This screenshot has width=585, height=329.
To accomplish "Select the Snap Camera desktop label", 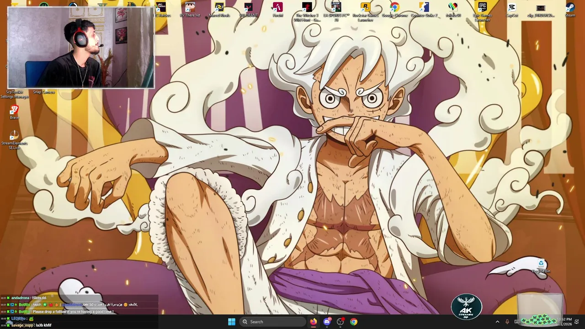I will click(x=44, y=92).
